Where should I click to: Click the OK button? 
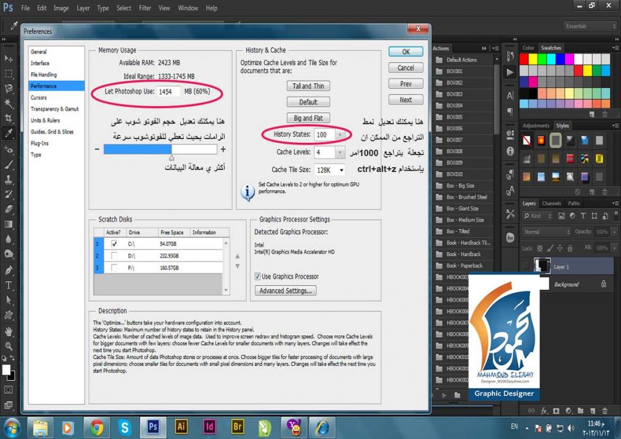click(x=406, y=52)
